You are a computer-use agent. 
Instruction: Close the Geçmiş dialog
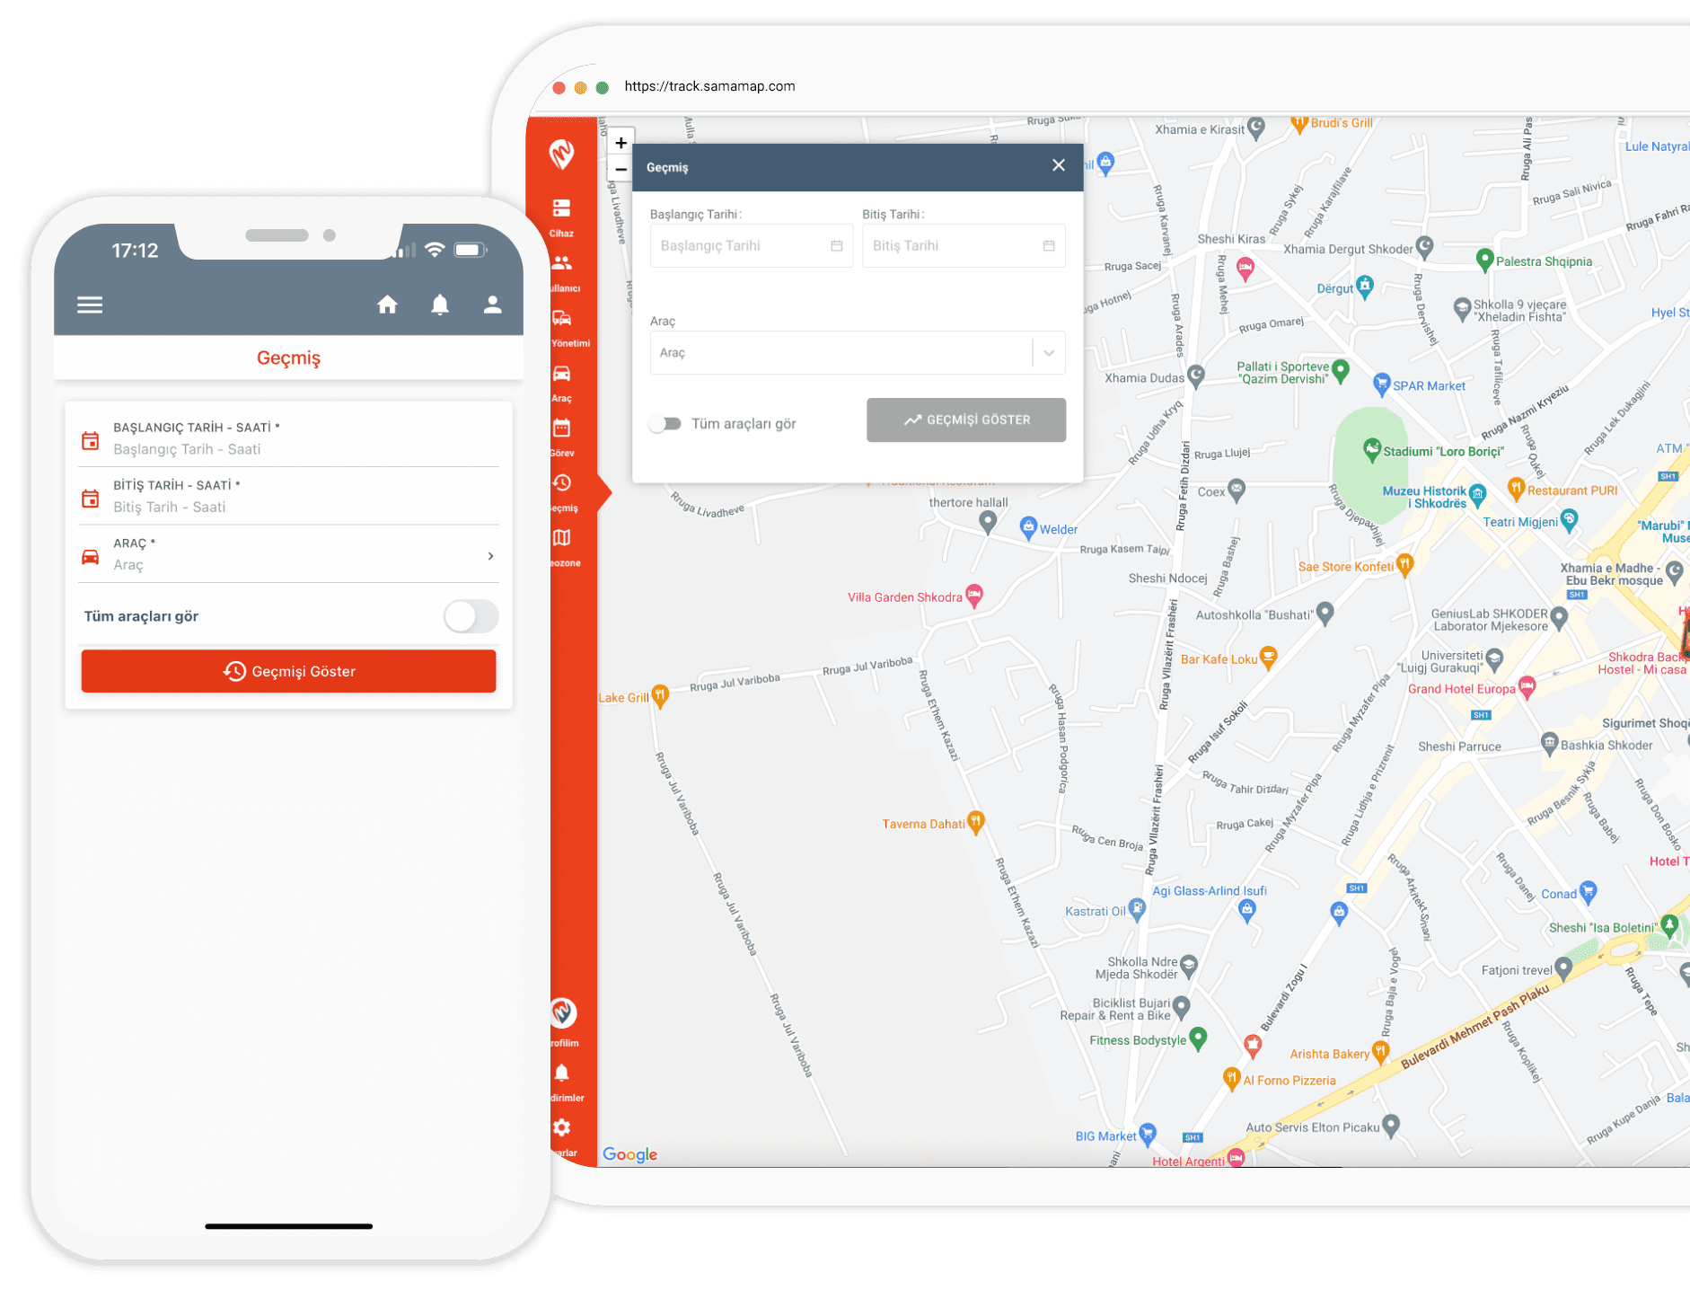[1059, 165]
